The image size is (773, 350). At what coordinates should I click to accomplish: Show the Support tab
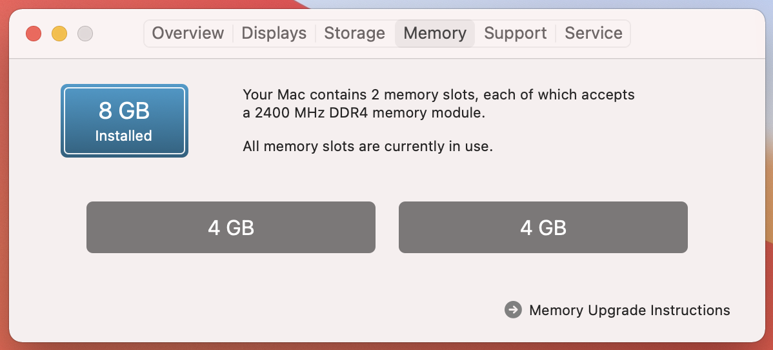(x=515, y=33)
